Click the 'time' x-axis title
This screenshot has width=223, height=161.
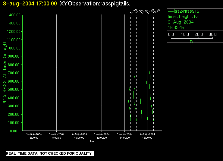92,141
